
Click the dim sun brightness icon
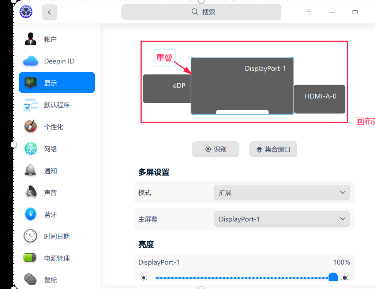(x=144, y=278)
